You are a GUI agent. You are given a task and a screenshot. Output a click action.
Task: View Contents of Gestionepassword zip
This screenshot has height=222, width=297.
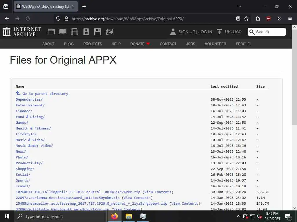(137, 198)
